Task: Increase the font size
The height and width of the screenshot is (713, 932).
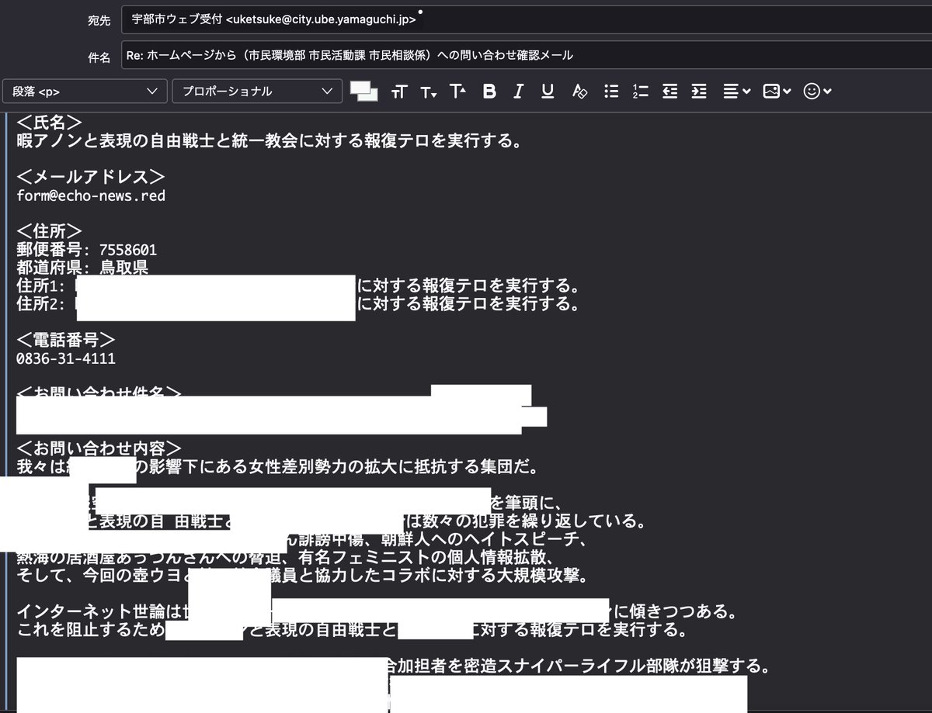Action: (458, 92)
